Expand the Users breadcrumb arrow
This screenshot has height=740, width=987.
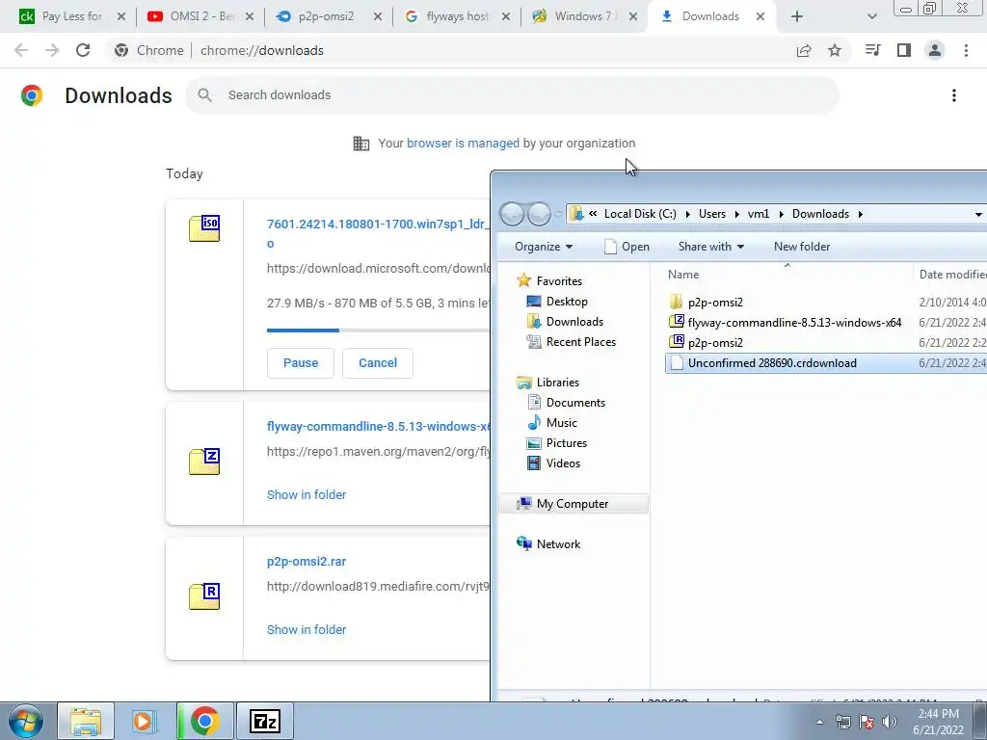coord(736,214)
